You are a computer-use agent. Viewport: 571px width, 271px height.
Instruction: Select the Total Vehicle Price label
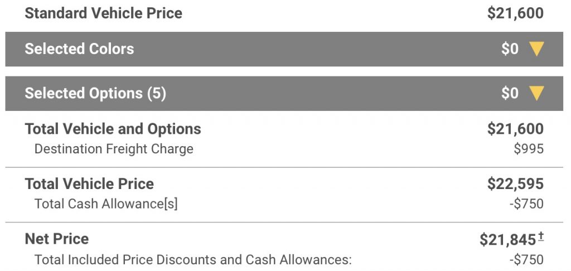pos(89,183)
